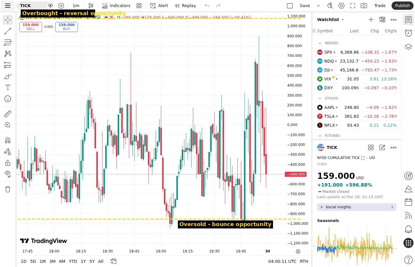Open the Fibonacci retracement tools
415x267 pixels.
(x=8, y=42)
